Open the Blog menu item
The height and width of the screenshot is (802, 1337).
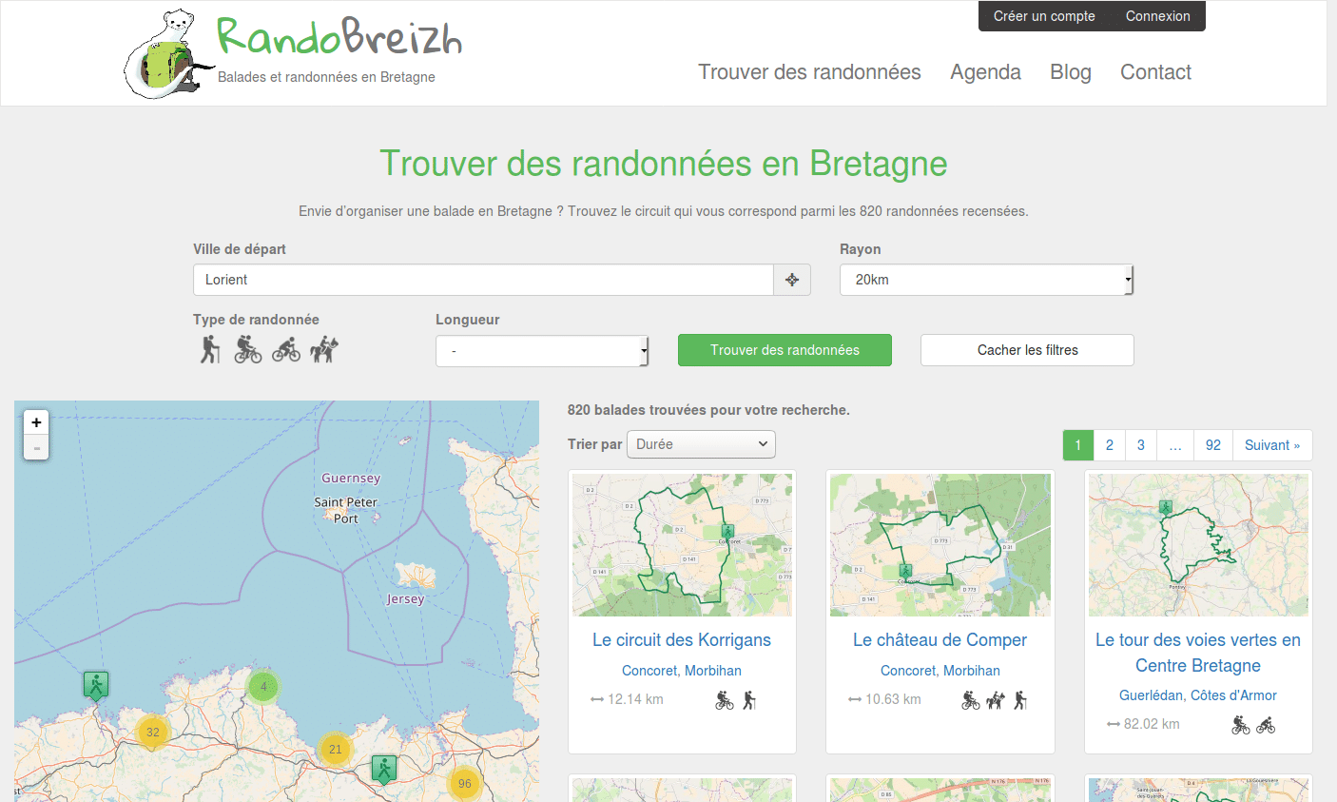[1070, 72]
